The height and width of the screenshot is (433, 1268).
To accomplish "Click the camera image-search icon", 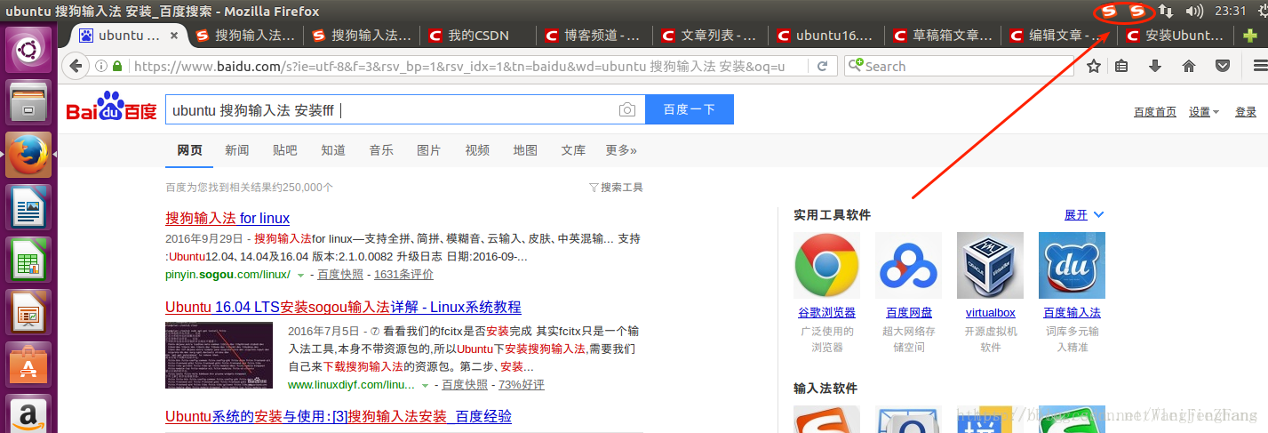I will (x=627, y=110).
